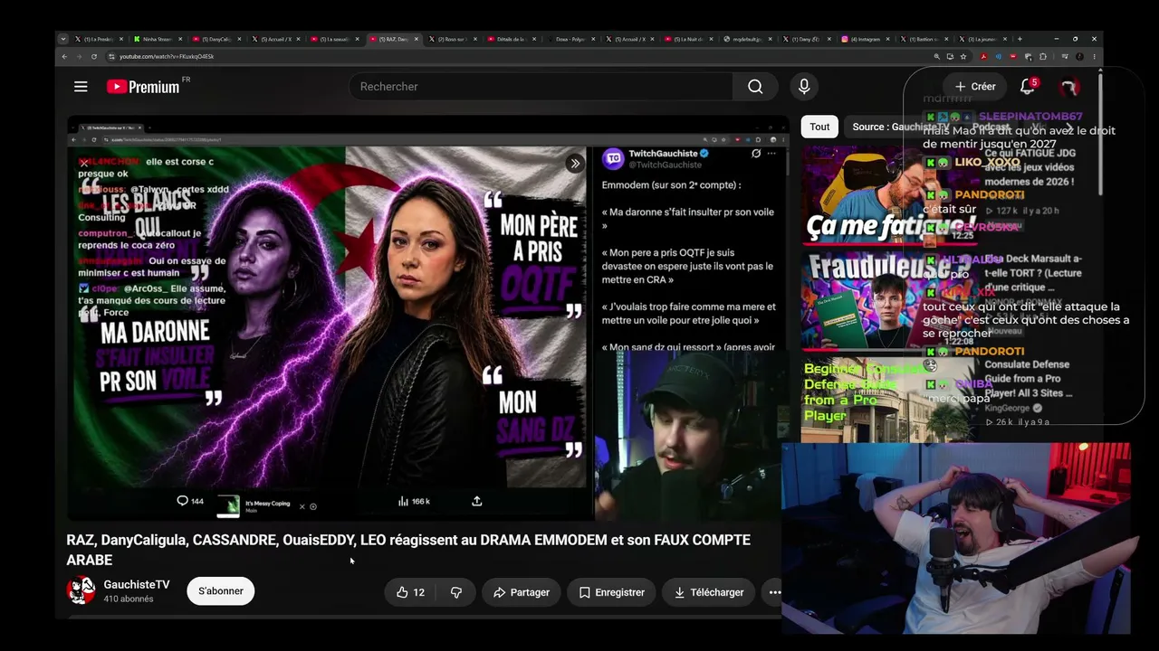The image size is (1159, 651).
Task: Switch to the Bastion X tab
Action: click(x=925, y=39)
